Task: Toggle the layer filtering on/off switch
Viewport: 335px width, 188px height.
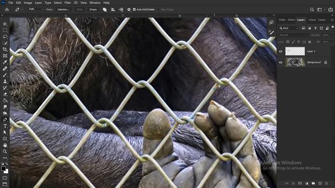Action: click(333, 27)
